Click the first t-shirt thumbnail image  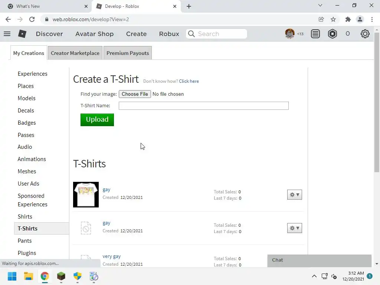pos(86,194)
